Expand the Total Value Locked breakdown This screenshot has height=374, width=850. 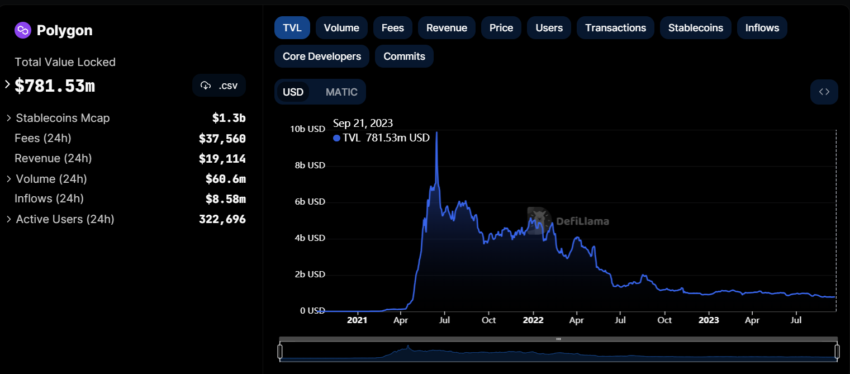pos(7,85)
